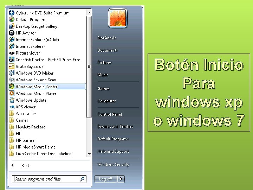This screenshot has width=253, height=190.
Task: Click the Back arrow icon
Action: pos(13,165)
